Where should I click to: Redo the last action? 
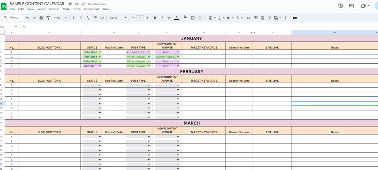click(34, 18)
